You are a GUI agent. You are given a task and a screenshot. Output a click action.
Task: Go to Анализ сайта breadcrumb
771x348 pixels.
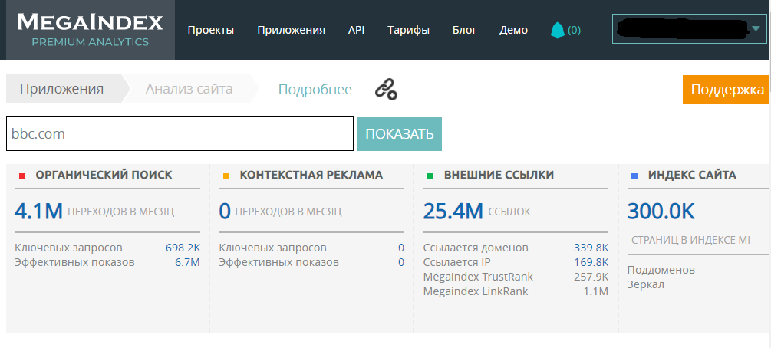[x=189, y=89]
